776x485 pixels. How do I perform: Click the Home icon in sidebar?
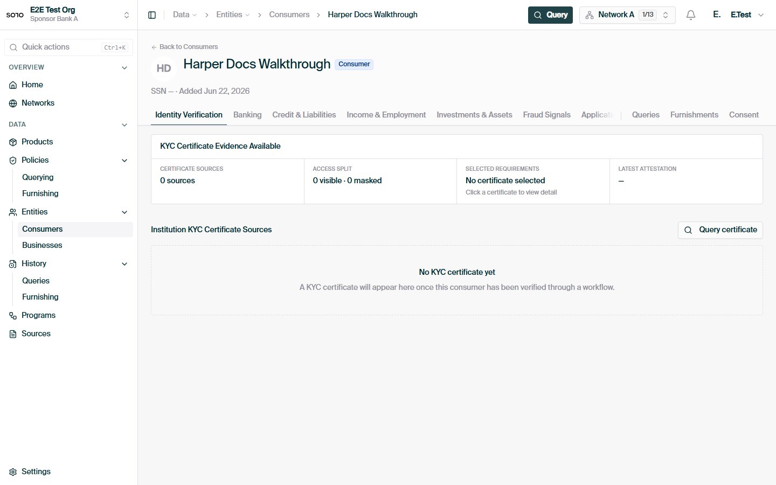(x=13, y=85)
